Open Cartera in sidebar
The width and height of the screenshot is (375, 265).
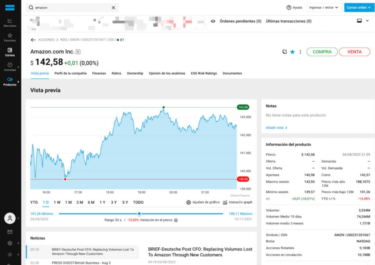[10, 52]
